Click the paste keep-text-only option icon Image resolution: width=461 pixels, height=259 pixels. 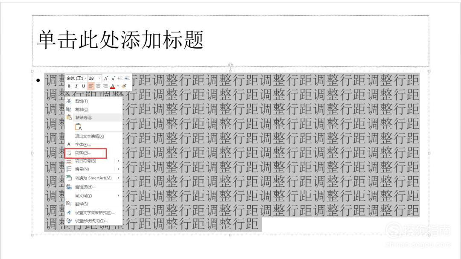pos(78,127)
